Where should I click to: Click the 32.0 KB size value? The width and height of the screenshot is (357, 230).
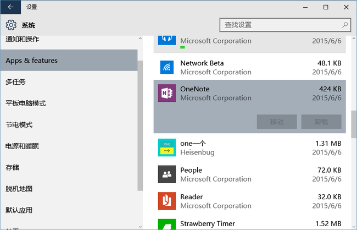(330, 196)
